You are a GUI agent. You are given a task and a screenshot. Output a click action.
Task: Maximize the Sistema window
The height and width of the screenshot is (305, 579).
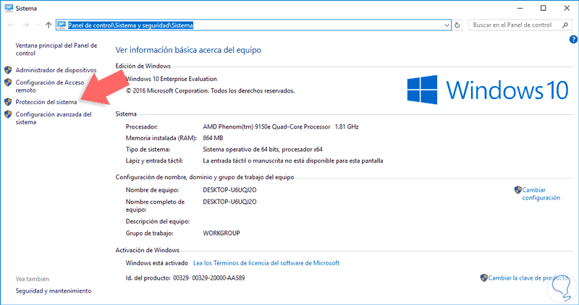pos(544,8)
